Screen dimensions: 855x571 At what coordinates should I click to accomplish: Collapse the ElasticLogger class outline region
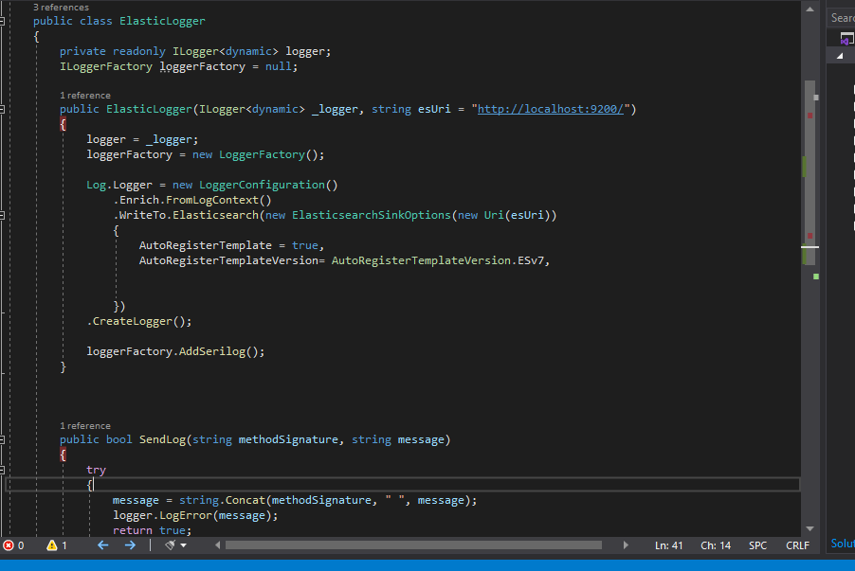coord(2,21)
